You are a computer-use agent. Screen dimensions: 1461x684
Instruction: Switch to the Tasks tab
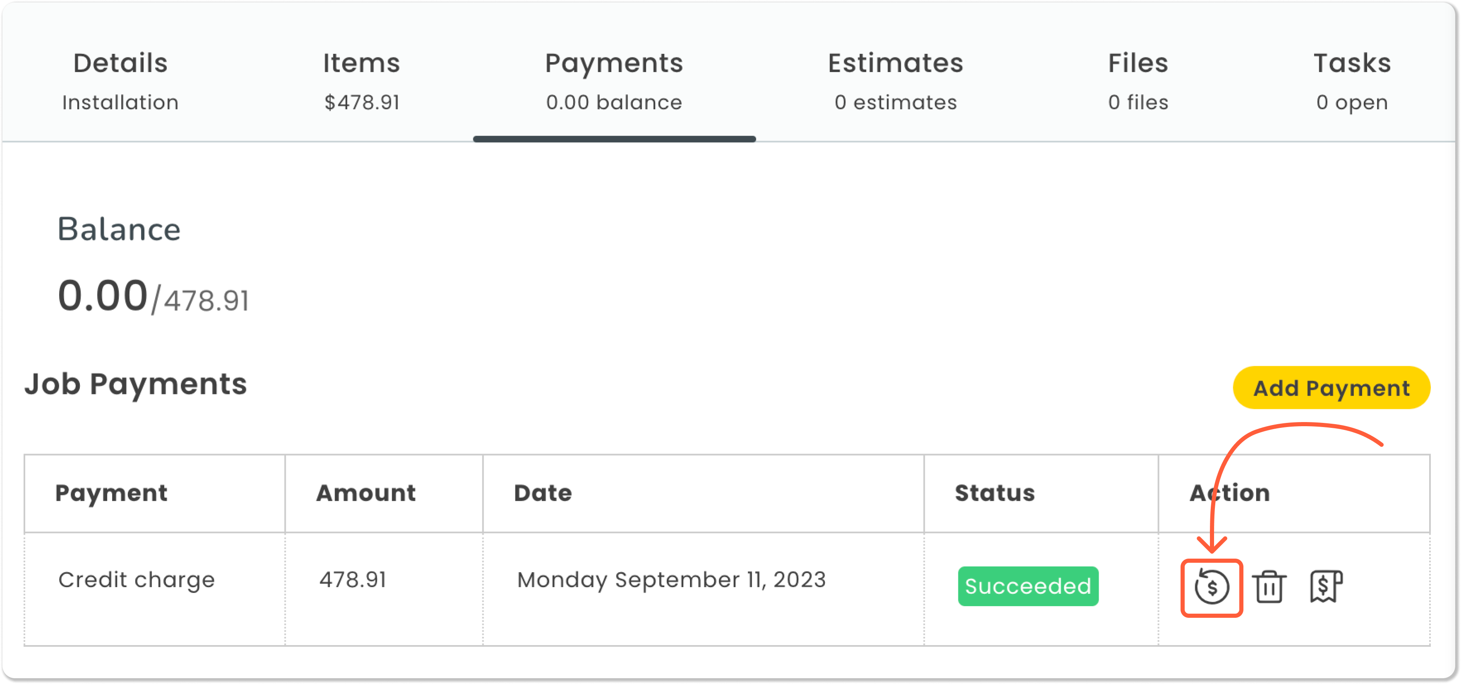[1352, 81]
